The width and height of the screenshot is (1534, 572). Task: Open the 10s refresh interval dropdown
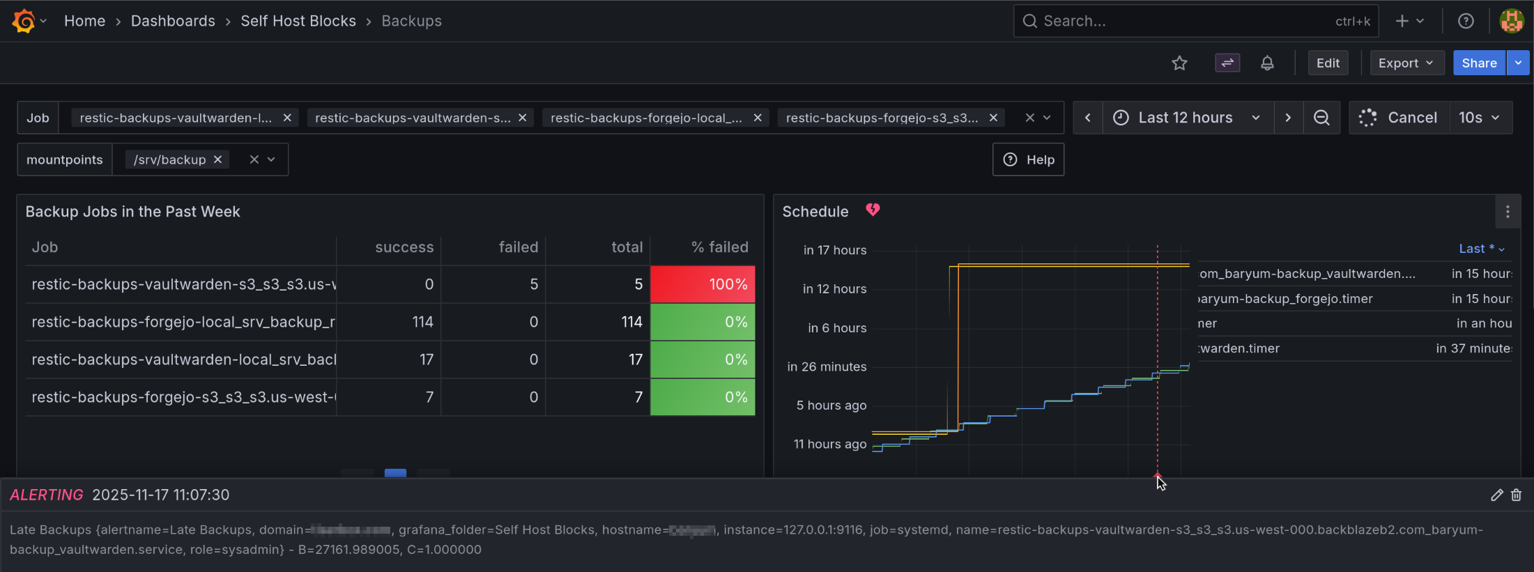click(x=1480, y=118)
